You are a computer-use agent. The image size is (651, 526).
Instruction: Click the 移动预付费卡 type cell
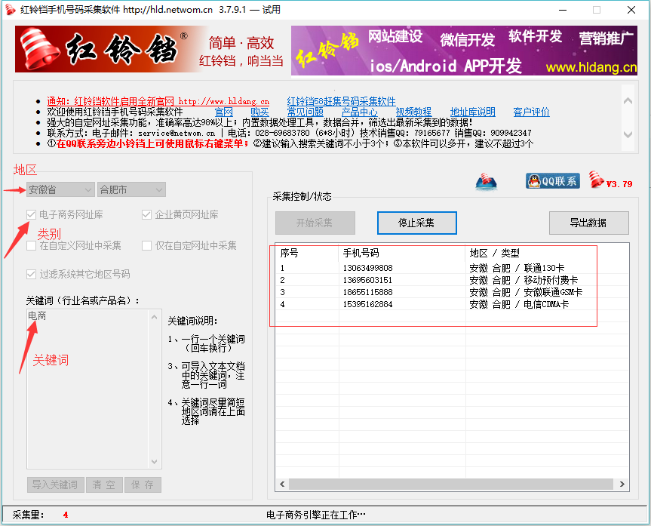(551, 280)
